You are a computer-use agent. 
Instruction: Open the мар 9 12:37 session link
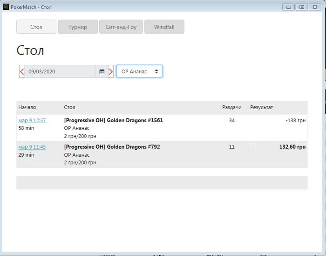pyautogui.click(x=32, y=120)
